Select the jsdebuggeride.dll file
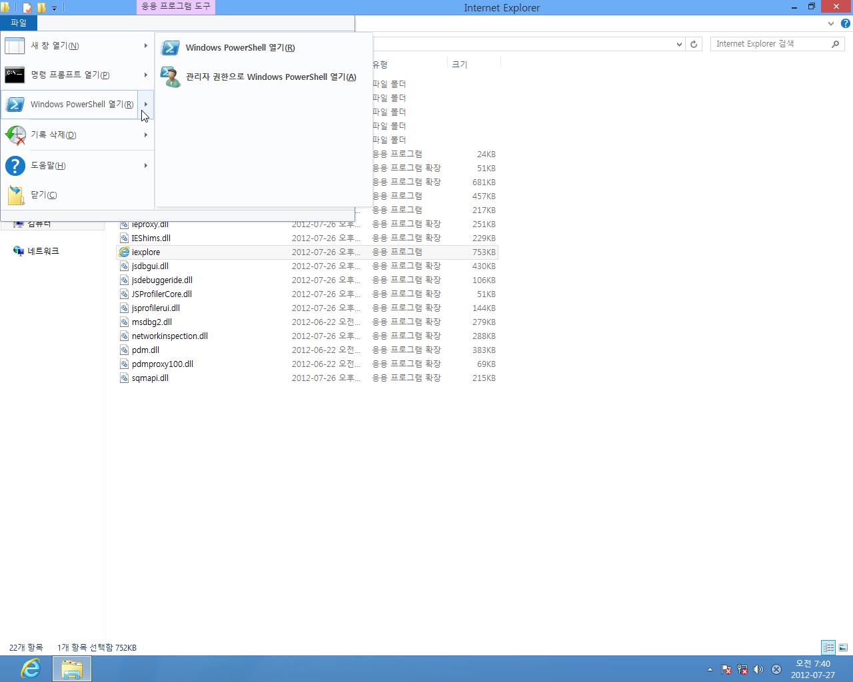This screenshot has height=682, width=853. [307, 280]
